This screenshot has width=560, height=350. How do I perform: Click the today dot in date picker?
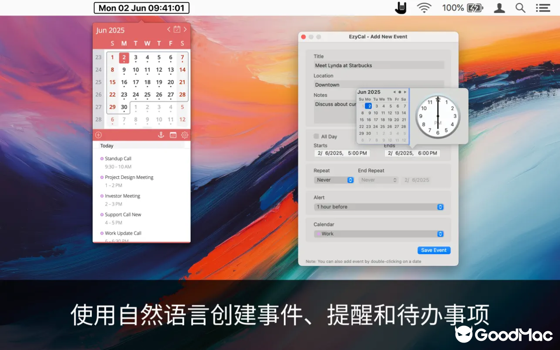click(399, 92)
